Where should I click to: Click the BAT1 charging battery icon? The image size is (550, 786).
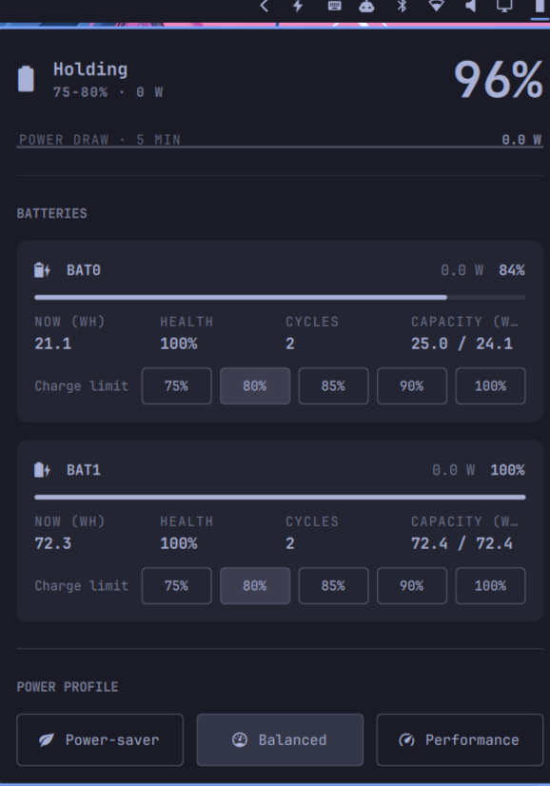[x=42, y=470]
